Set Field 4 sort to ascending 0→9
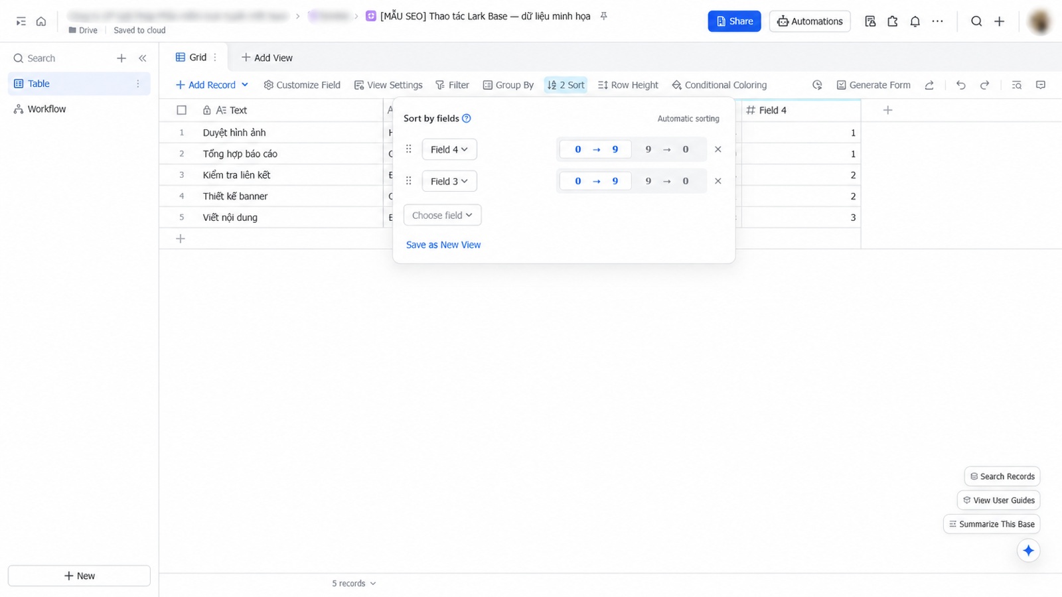This screenshot has width=1062, height=597. tap(596, 149)
